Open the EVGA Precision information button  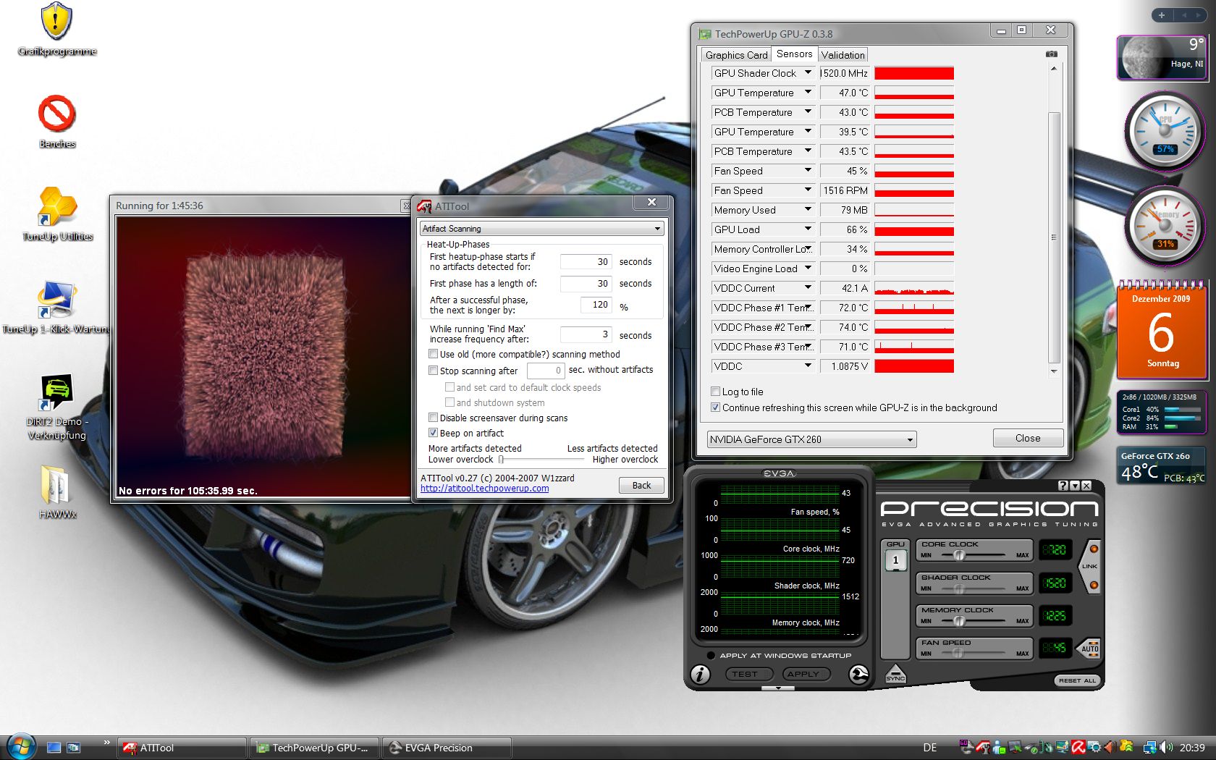700,675
